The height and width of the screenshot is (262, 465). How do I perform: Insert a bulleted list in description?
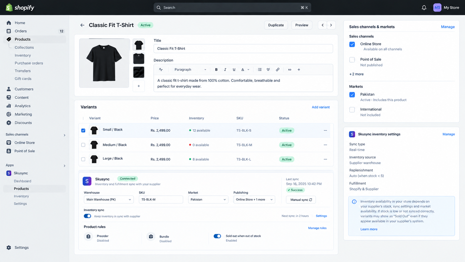(x=260, y=70)
